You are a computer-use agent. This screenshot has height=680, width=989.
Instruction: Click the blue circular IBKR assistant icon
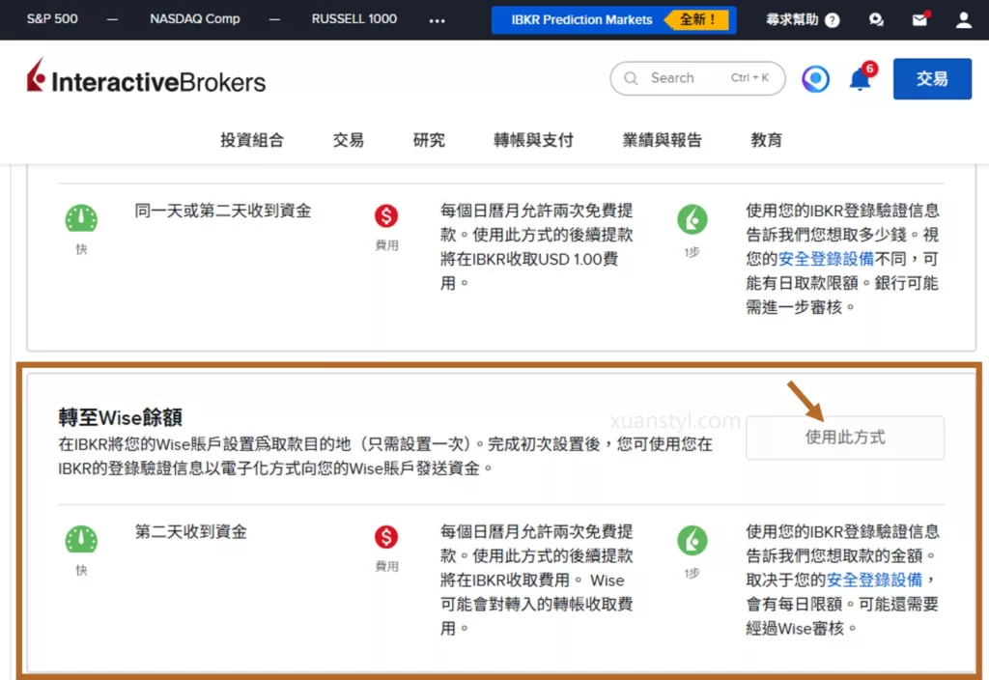tap(815, 79)
